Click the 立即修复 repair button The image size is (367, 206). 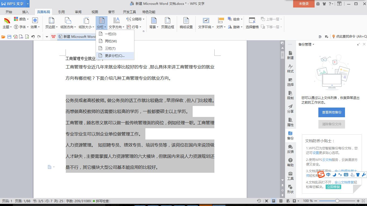click(333, 187)
